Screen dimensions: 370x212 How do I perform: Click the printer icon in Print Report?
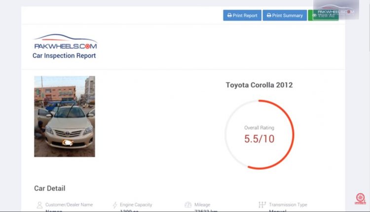pos(229,15)
